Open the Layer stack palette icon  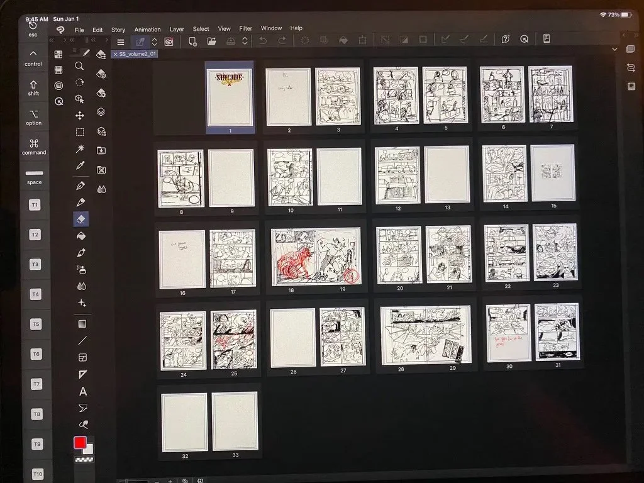tap(101, 112)
